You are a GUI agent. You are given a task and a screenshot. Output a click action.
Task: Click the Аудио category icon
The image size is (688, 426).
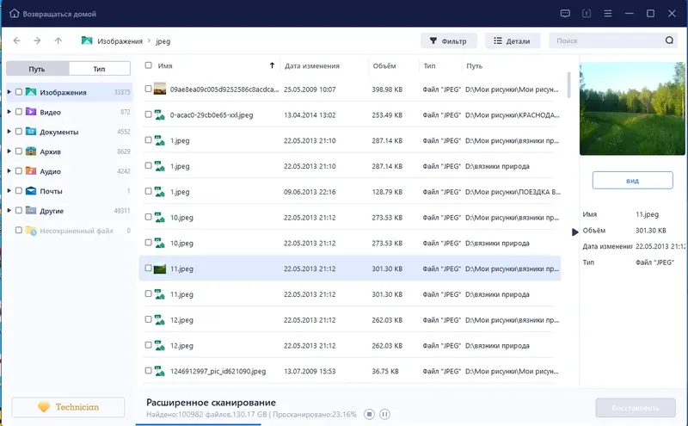click(x=31, y=171)
